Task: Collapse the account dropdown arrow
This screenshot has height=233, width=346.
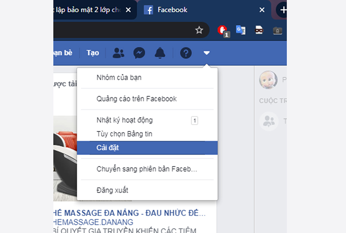Action: point(206,53)
